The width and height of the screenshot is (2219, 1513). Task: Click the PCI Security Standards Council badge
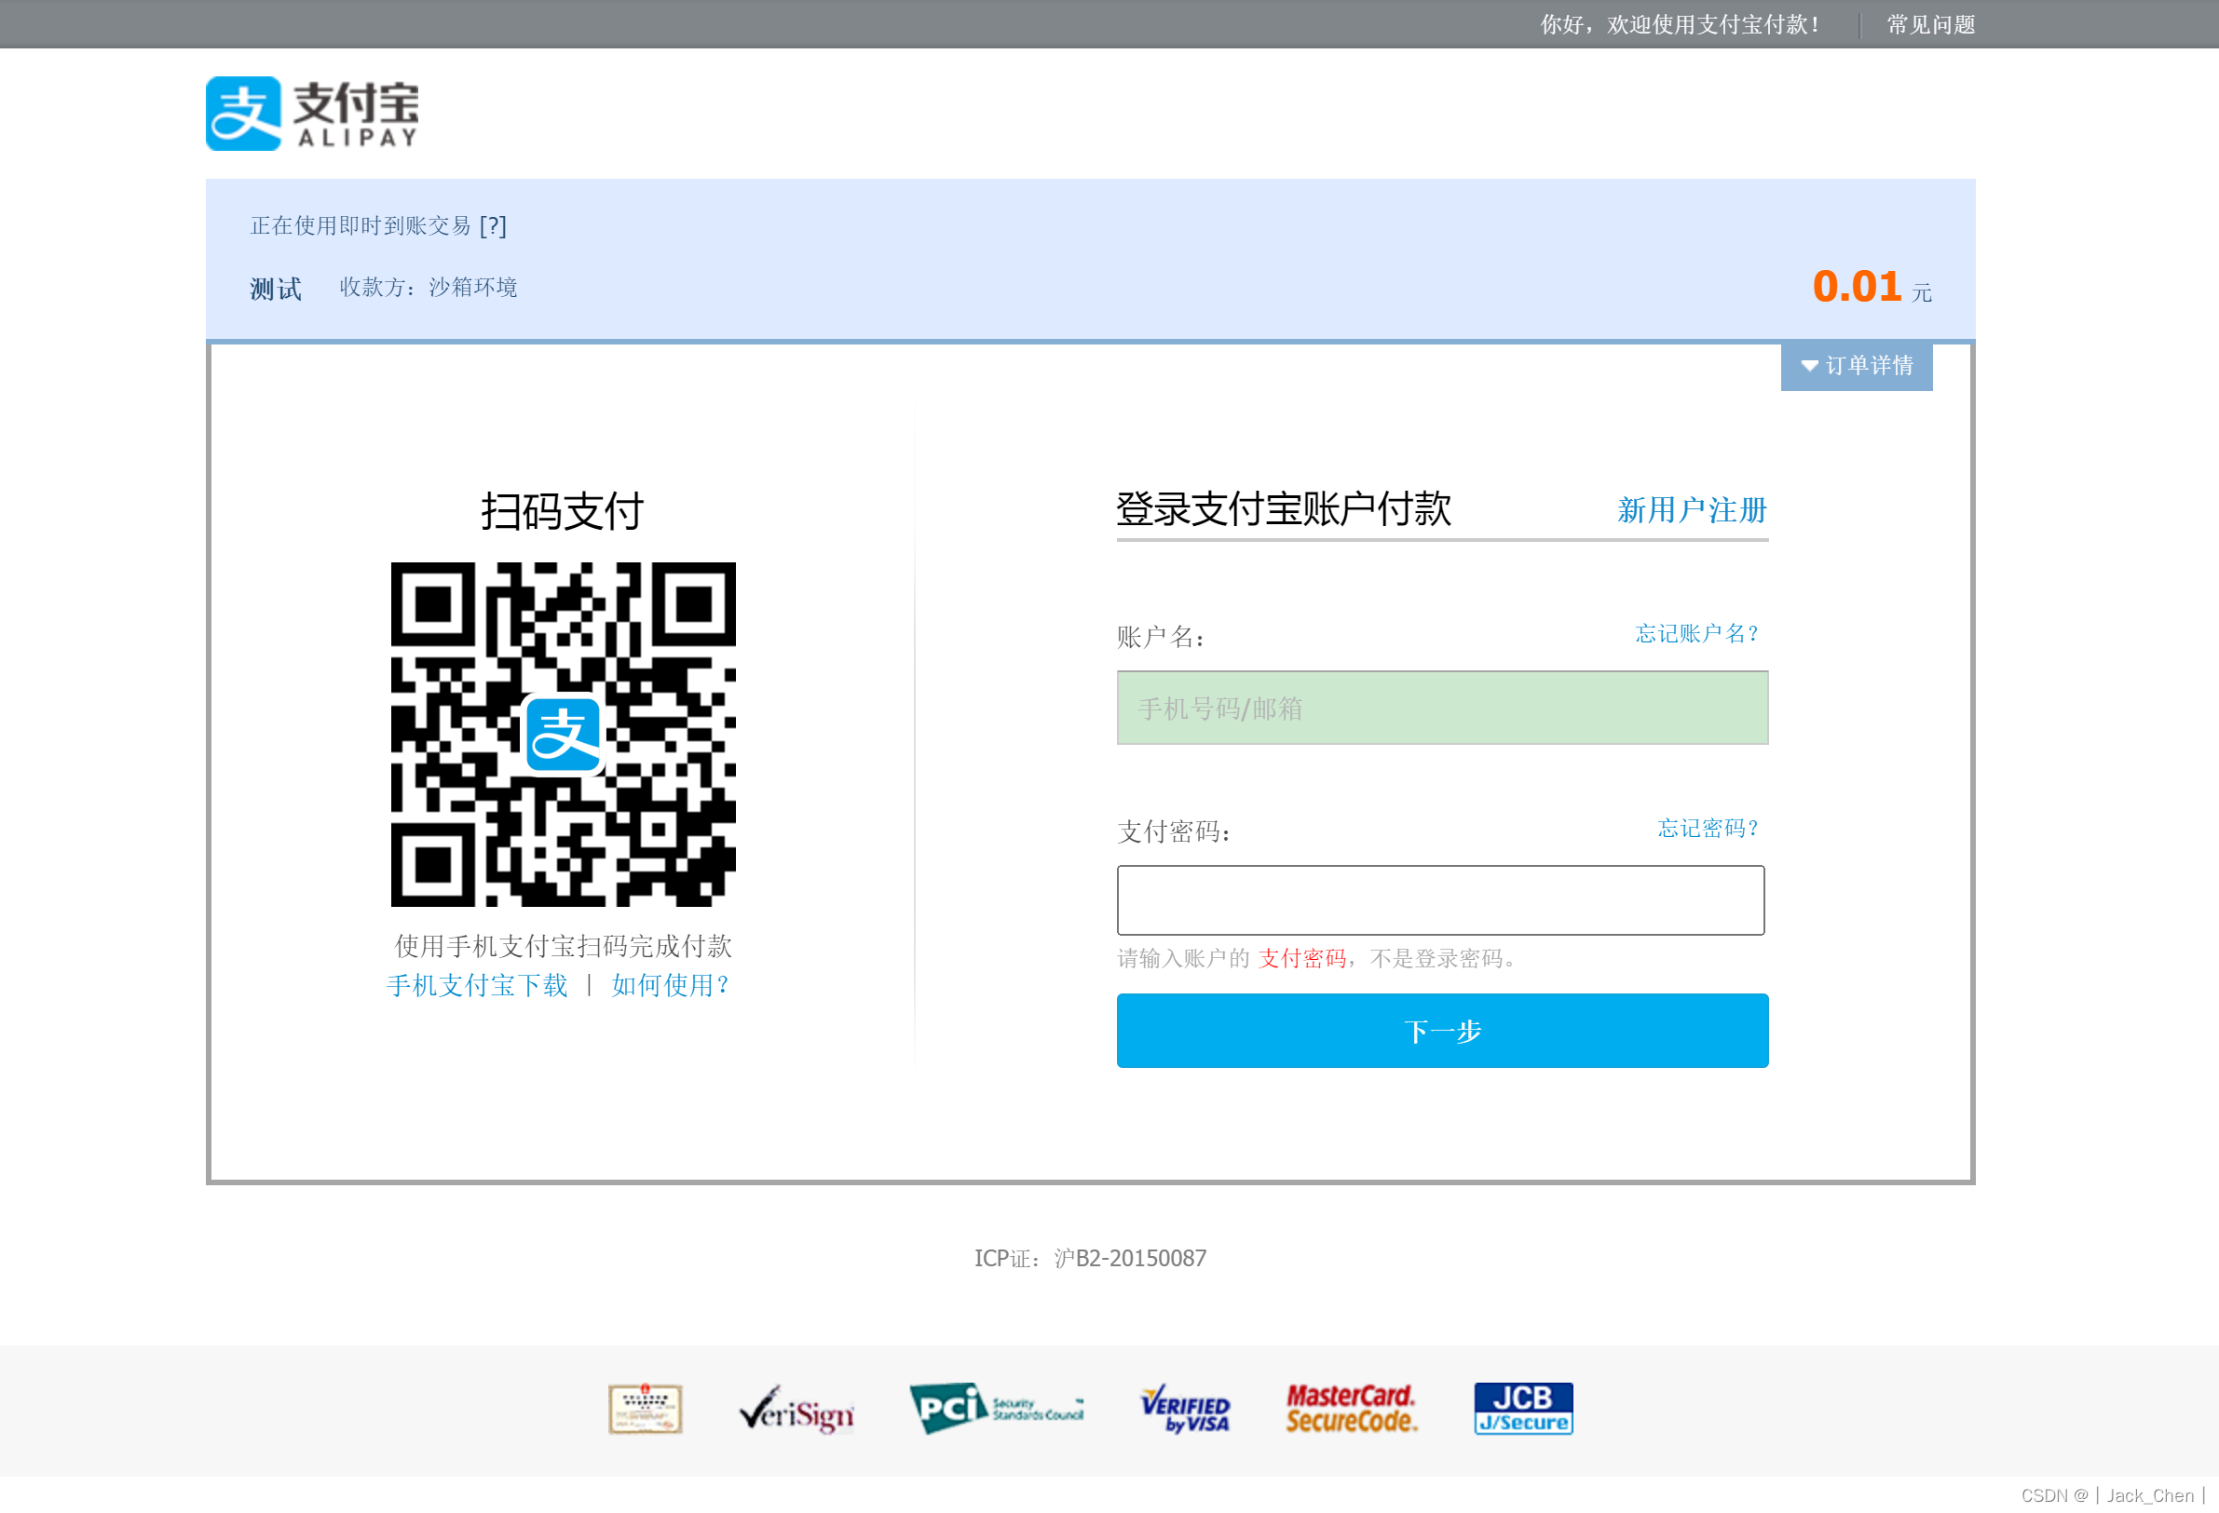[x=996, y=1407]
